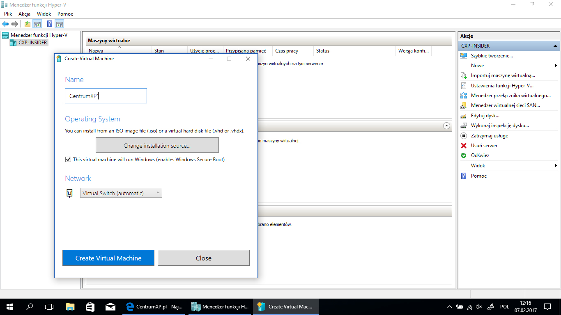
Task: Click Zatrzymaj usługę action
Action: (x=490, y=136)
